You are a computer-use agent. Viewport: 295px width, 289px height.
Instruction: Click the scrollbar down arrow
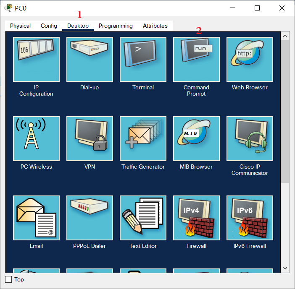[x=285, y=268]
